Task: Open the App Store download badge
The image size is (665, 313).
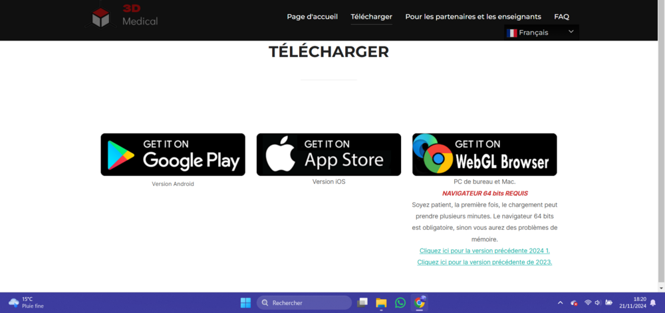Action: point(329,154)
